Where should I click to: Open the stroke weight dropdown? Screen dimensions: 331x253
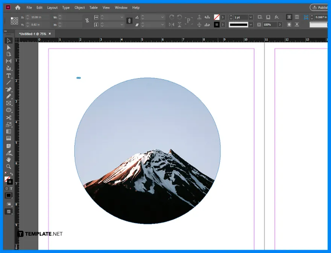click(250, 17)
